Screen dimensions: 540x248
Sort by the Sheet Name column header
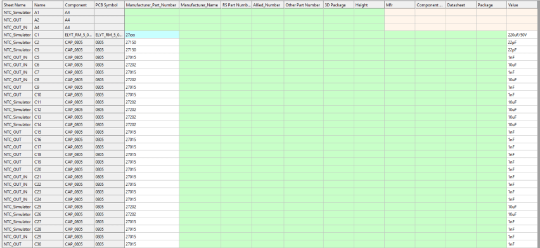[18, 5]
